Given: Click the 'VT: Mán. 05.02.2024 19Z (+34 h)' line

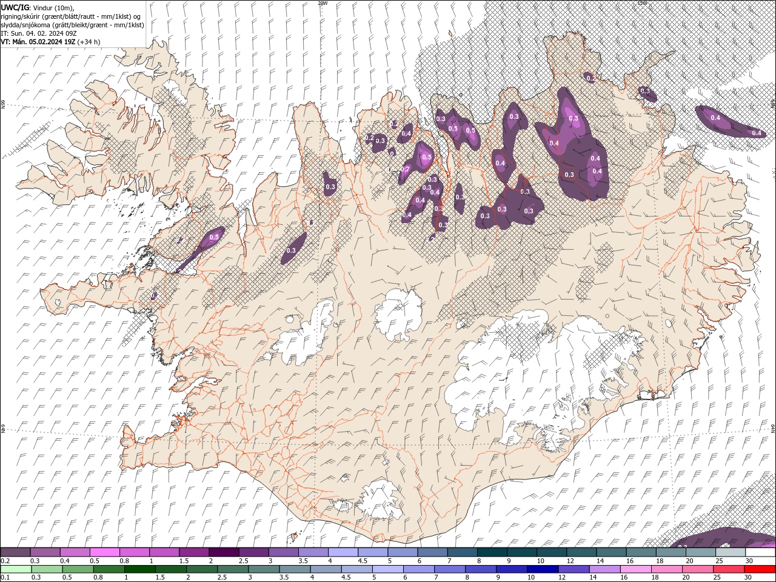Looking at the screenshot, I should tap(51, 42).
